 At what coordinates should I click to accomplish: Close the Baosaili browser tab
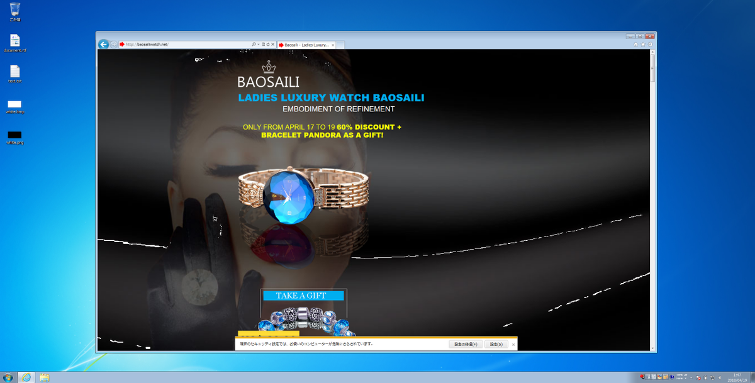click(x=333, y=45)
